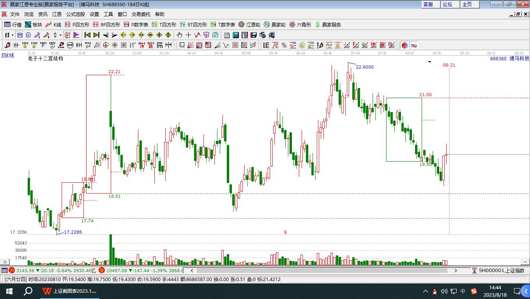Click the red-blue yin-yang icon

pos(405,45)
